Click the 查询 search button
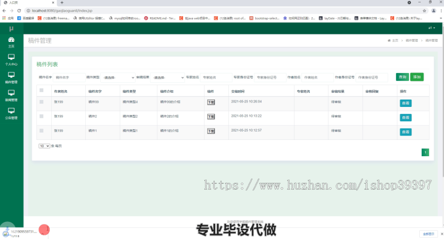 coord(403,77)
